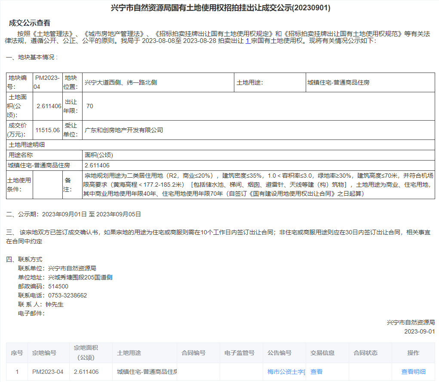439x382 pixels.
Task: Open the 查看明细 link in 操作 column
Action: tap(413, 372)
